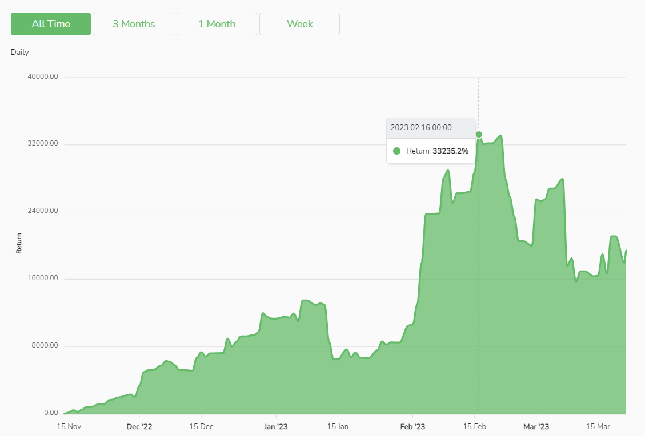Click the green Return dot in tooltip

[396, 151]
